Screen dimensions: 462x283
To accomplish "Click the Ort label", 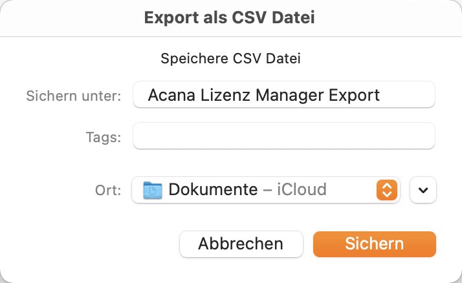I will pyautogui.click(x=108, y=191).
